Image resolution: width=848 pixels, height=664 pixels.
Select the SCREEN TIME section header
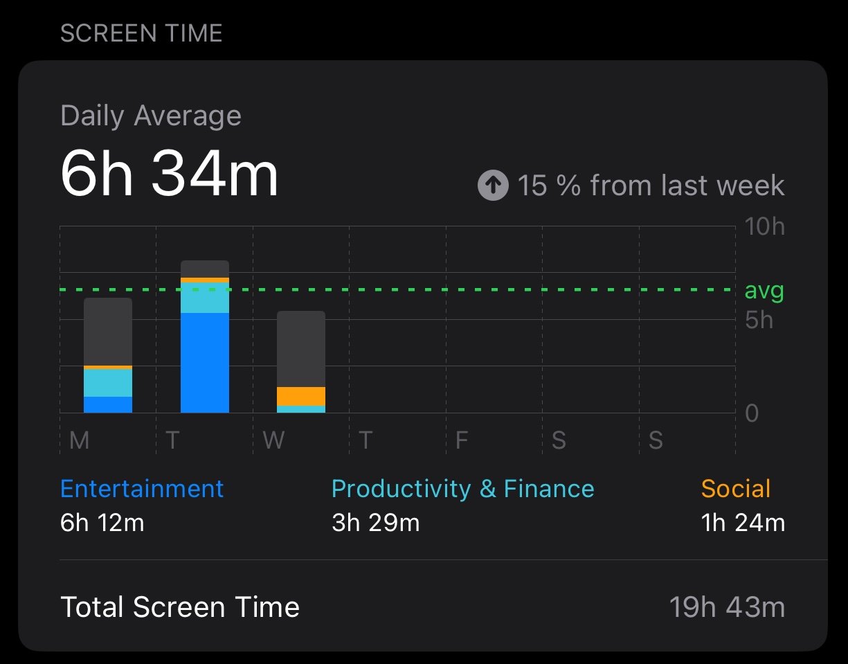(x=141, y=33)
